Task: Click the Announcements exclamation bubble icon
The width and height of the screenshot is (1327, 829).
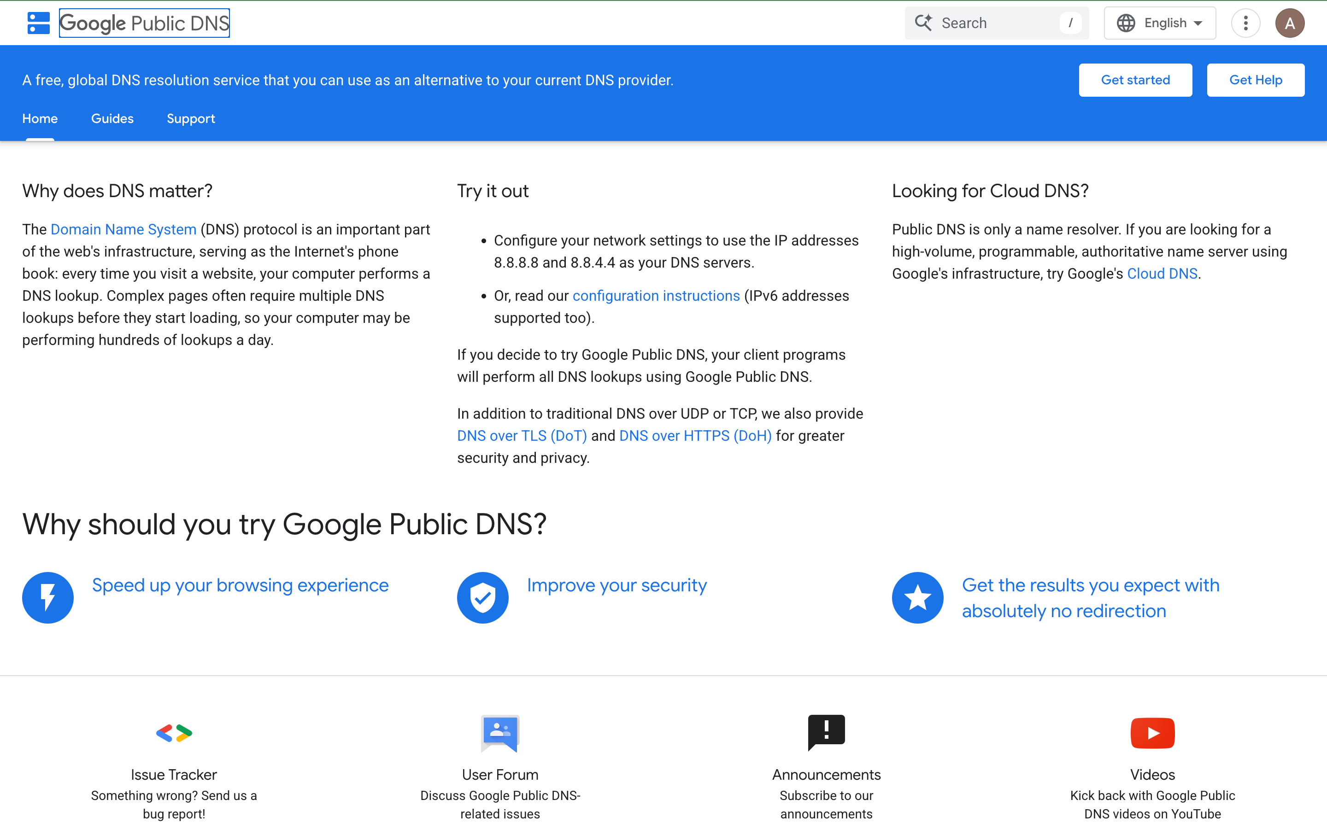Action: [x=826, y=733]
